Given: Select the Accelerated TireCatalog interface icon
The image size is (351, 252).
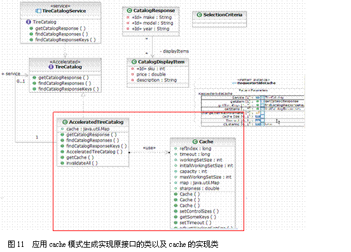Looking at the screenshot, I should pyautogui.click(x=51, y=67).
